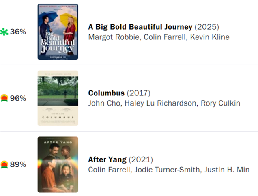Open the A Big Bold Beautiful Journey poster
The height and width of the screenshot is (196, 258).
tap(58, 32)
